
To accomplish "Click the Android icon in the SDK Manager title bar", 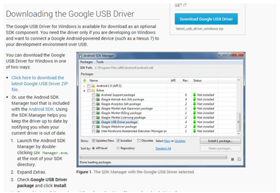I will [80, 56].
